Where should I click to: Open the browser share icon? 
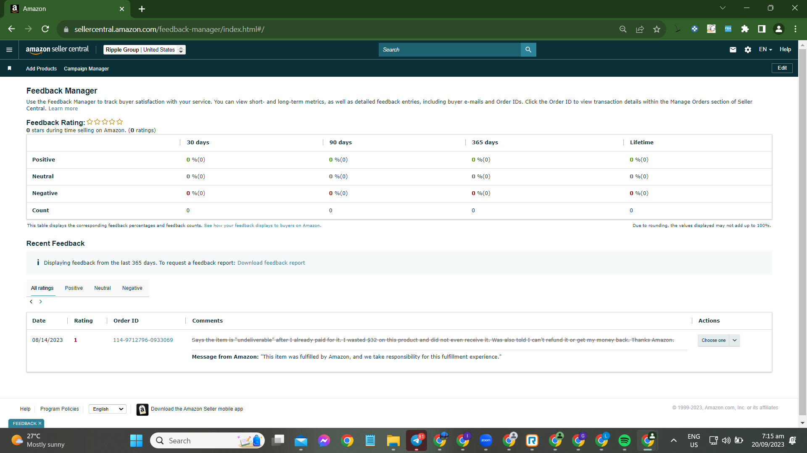640,29
